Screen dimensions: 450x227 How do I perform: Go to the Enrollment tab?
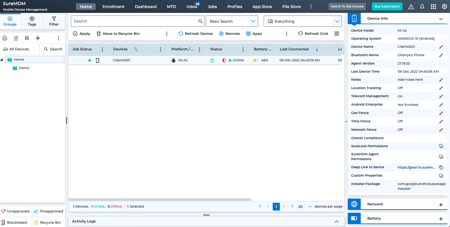[113, 6]
